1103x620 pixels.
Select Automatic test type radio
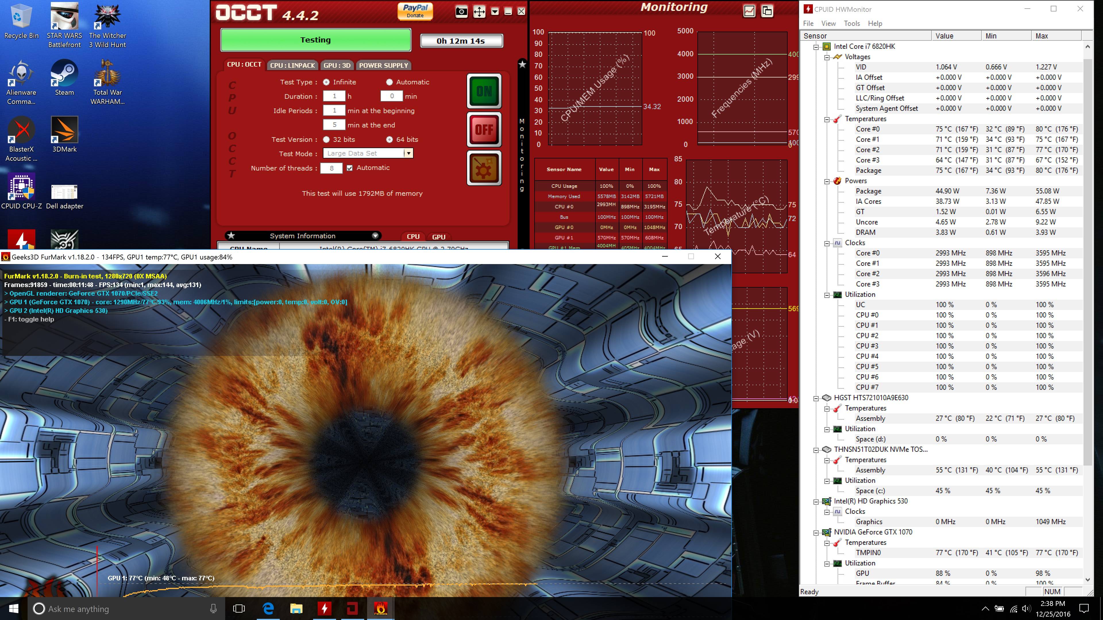pyautogui.click(x=389, y=82)
